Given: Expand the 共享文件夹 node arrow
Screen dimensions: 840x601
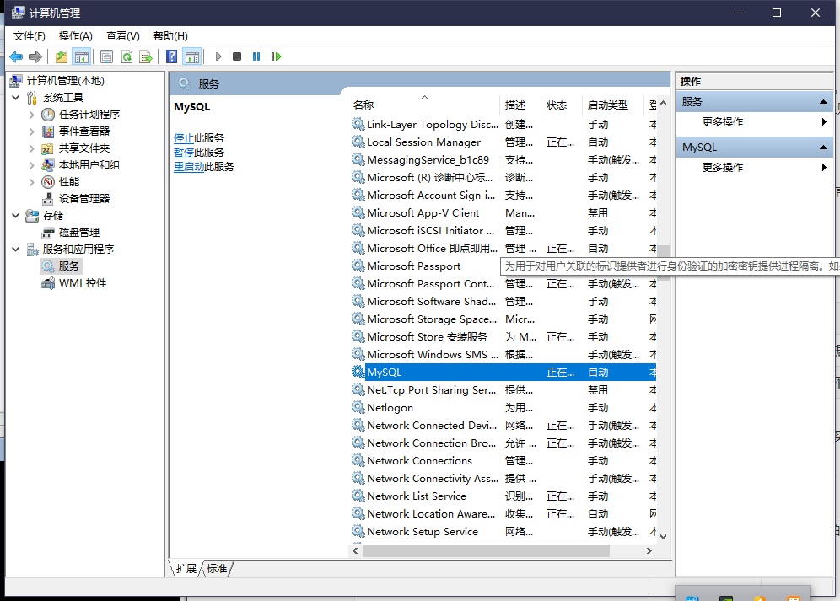Looking at the screenshot, I should tap(31, 148).
